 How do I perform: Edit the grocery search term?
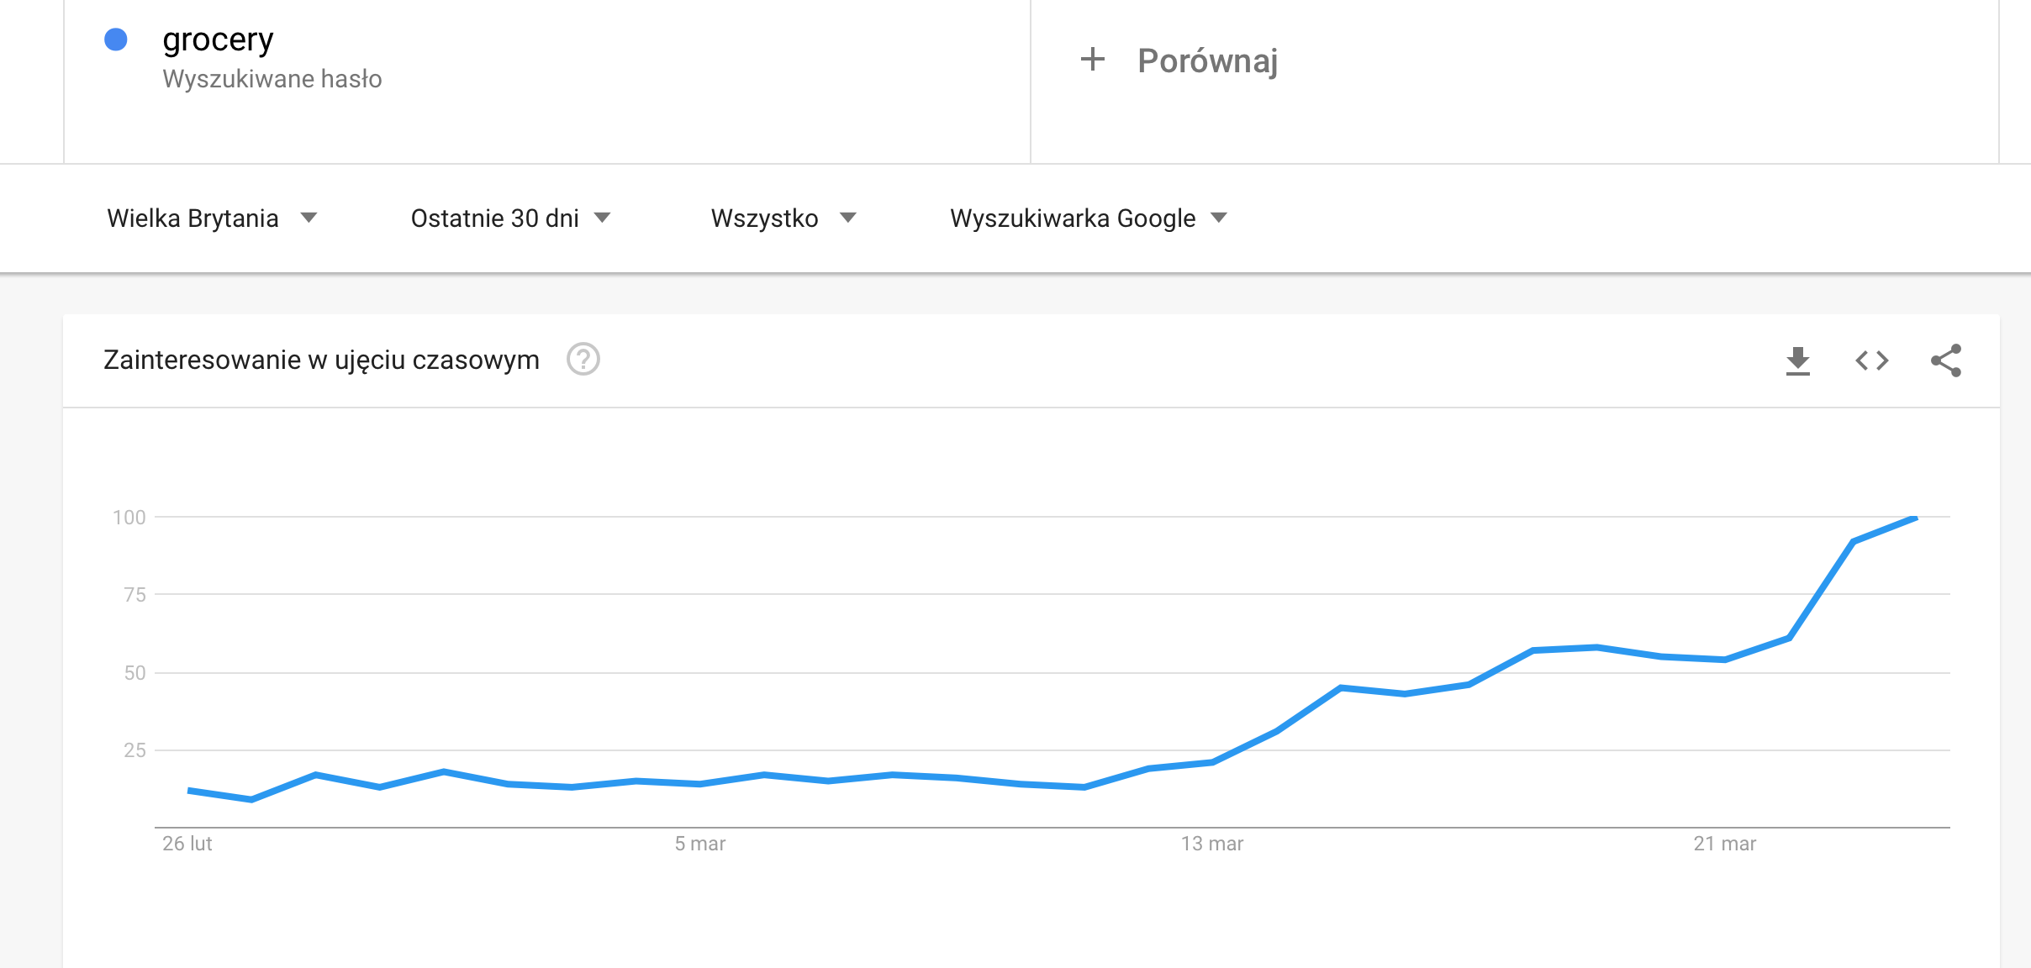click(x=218, y=39)
